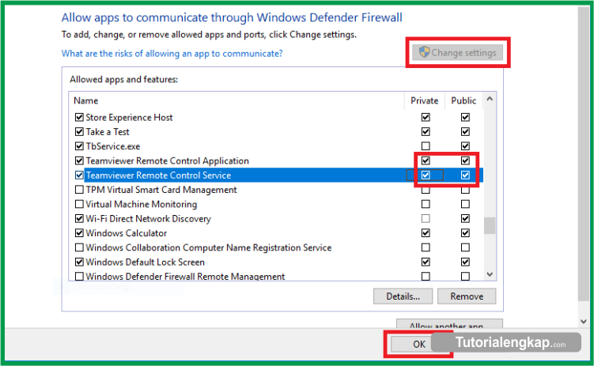594x366 pixels.
Task: Toggle Private for Windows Default Lock Screen
Action: tap(426, 262)
